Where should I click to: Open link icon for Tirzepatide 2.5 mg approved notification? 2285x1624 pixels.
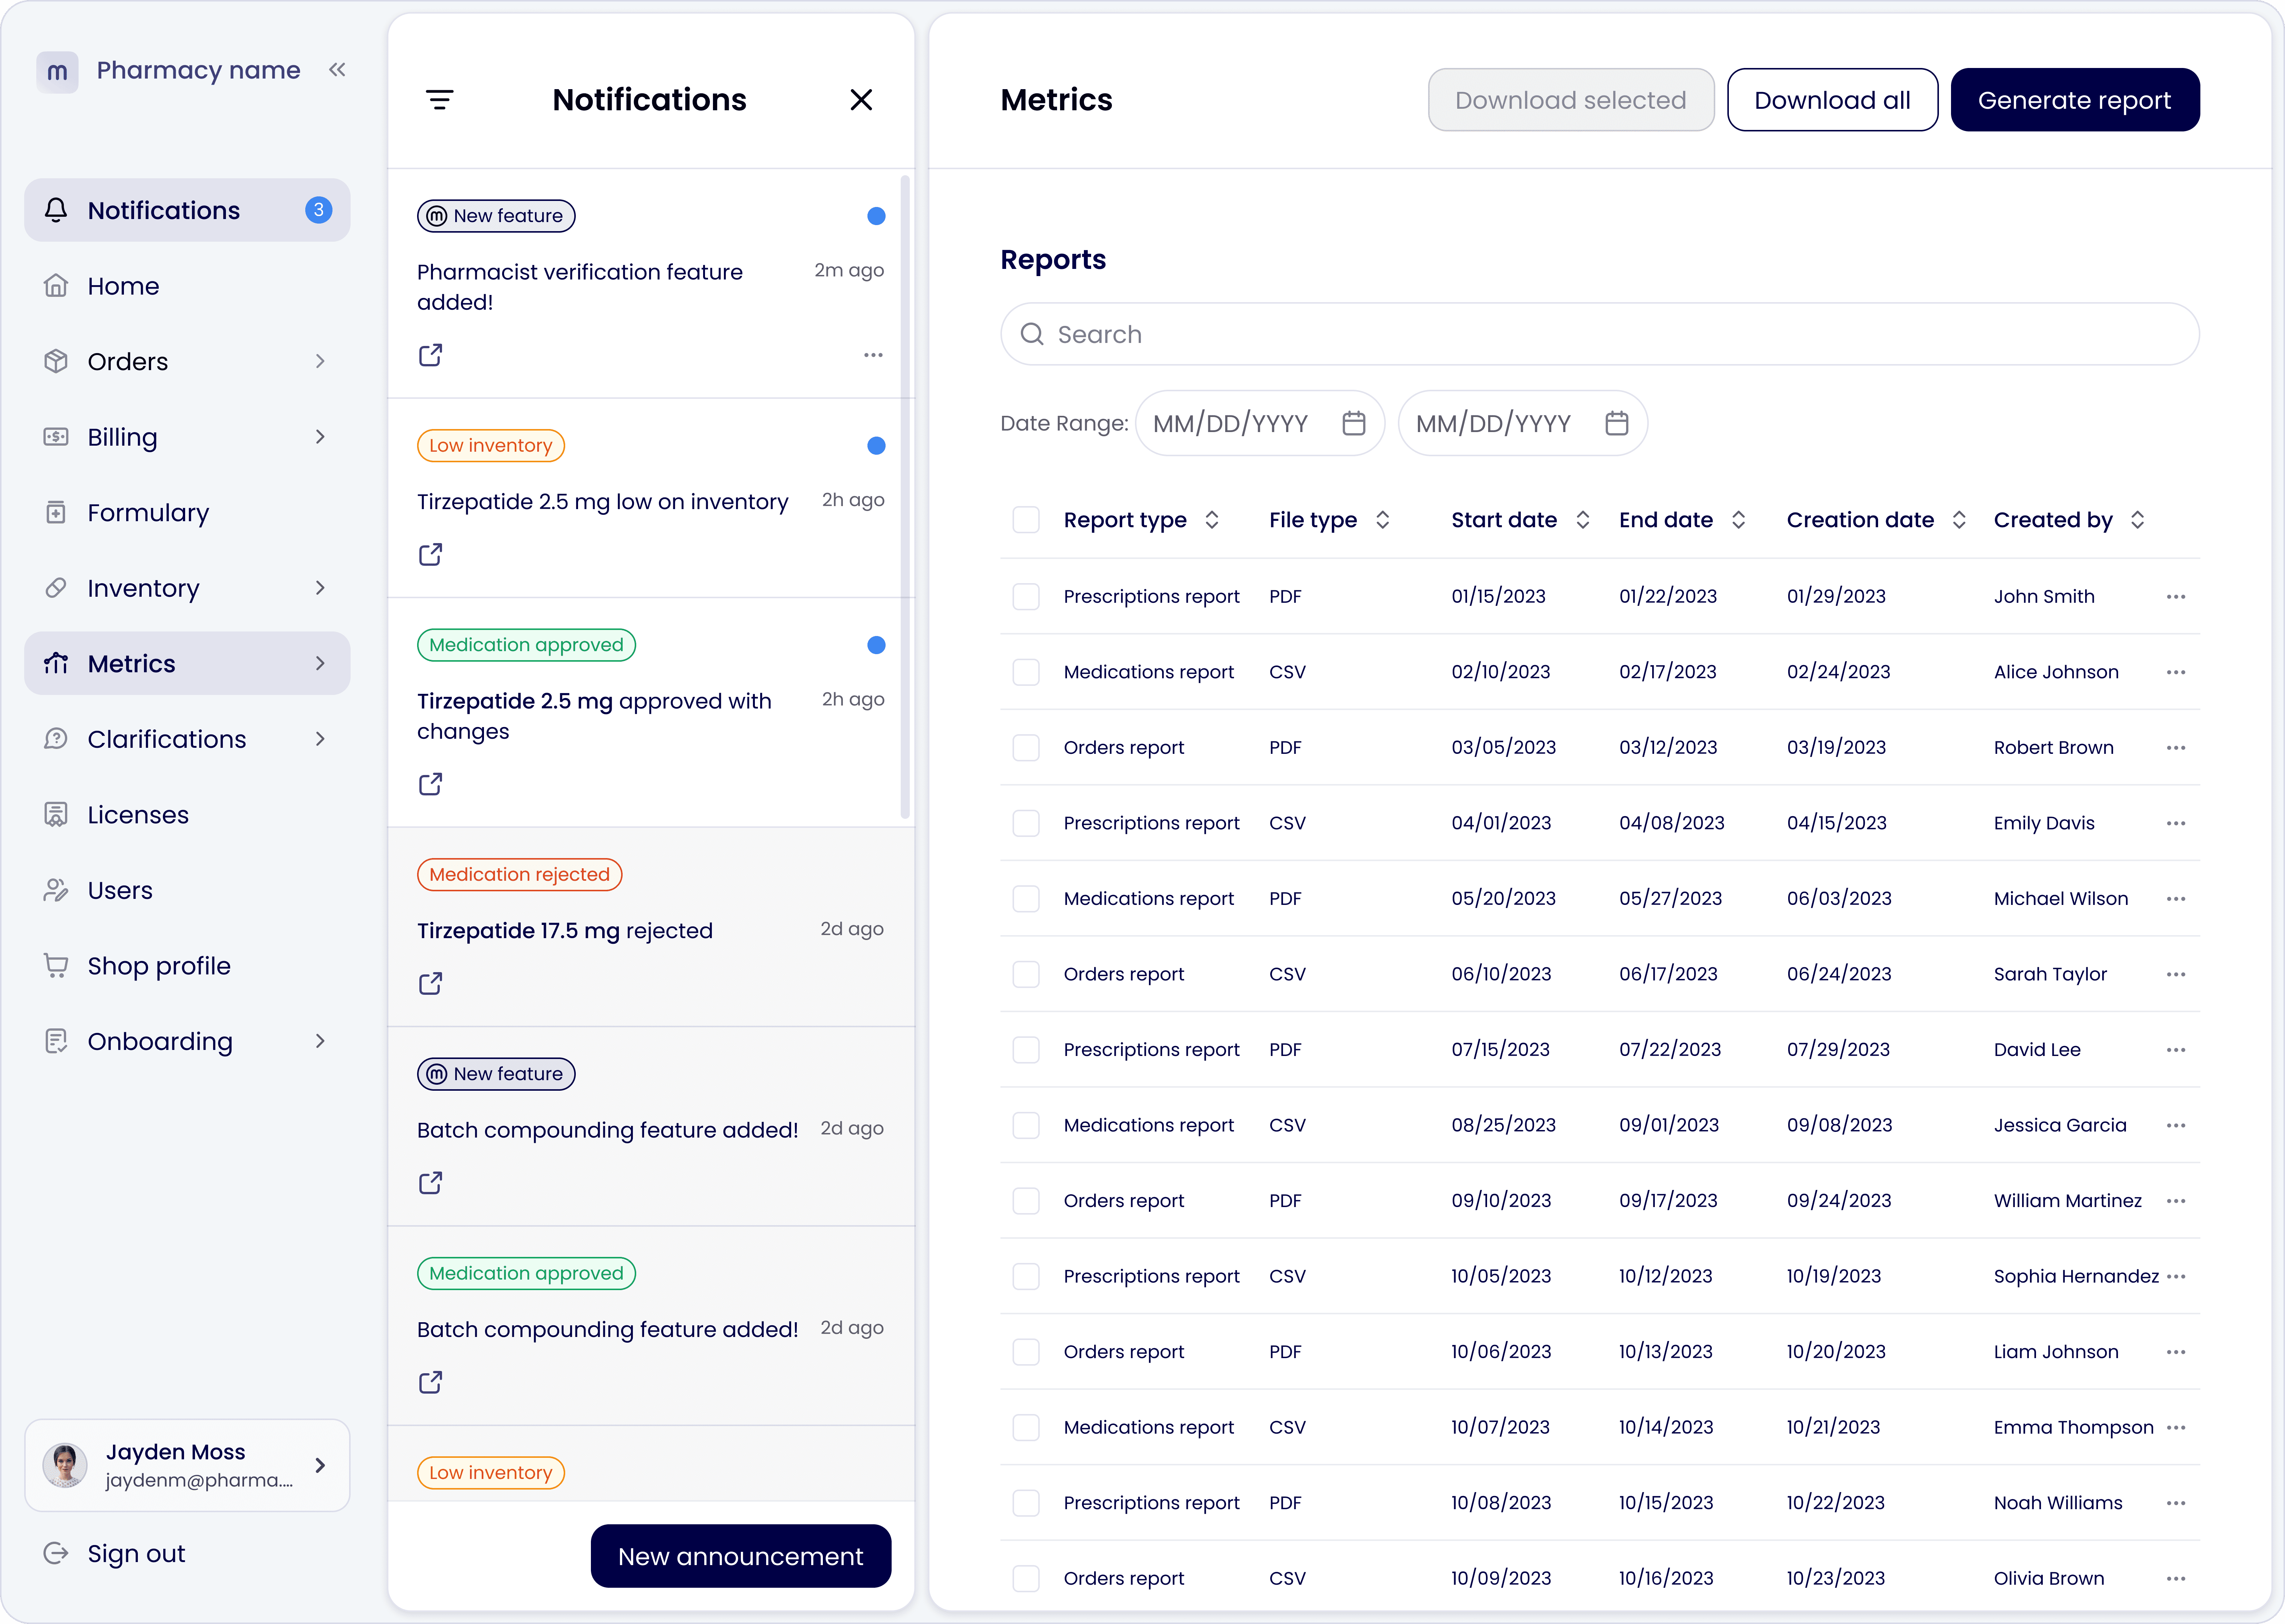pos(431,784)
